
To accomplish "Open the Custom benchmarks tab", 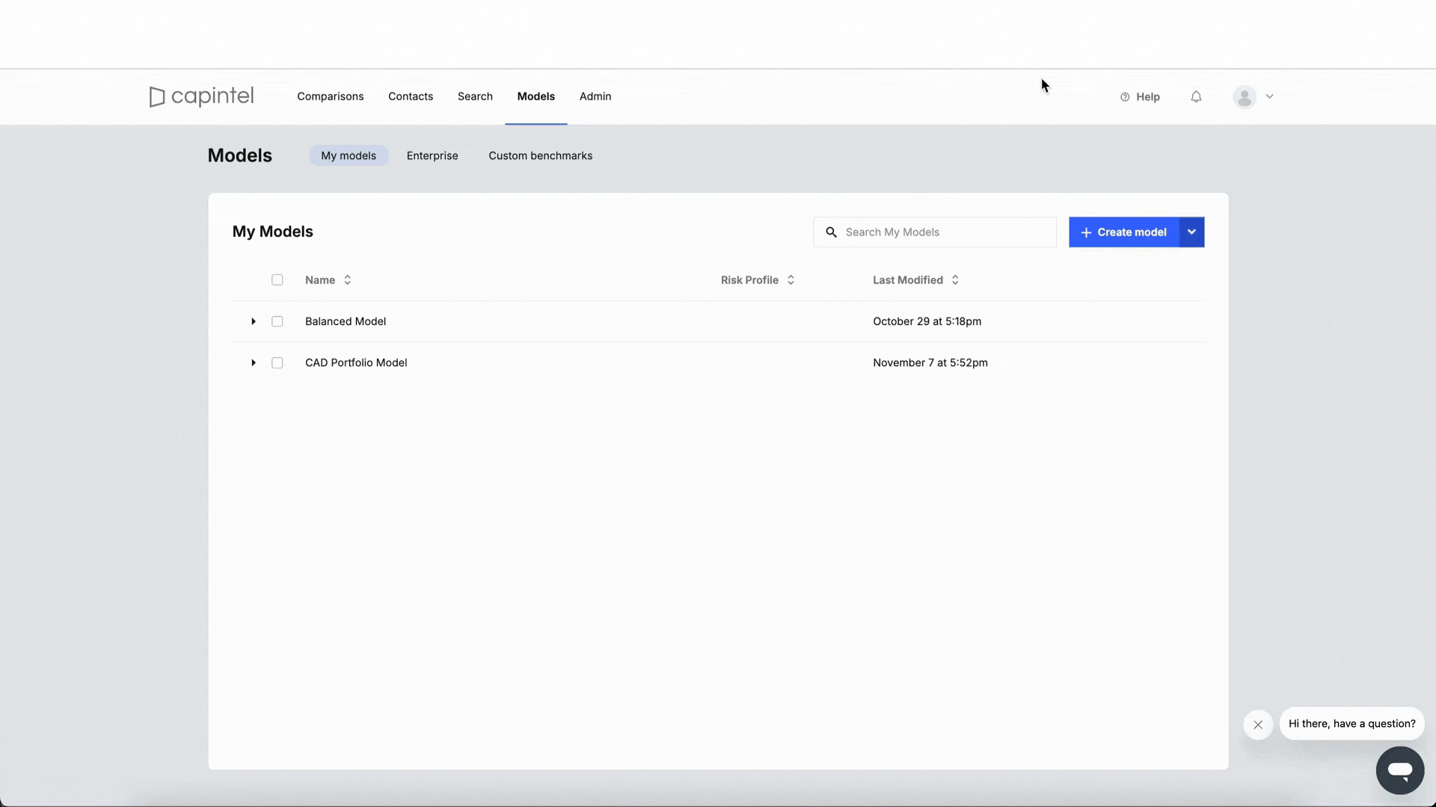I will click(x=540, y=155).
